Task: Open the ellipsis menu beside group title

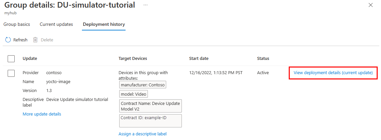Action: coord(146,5)
